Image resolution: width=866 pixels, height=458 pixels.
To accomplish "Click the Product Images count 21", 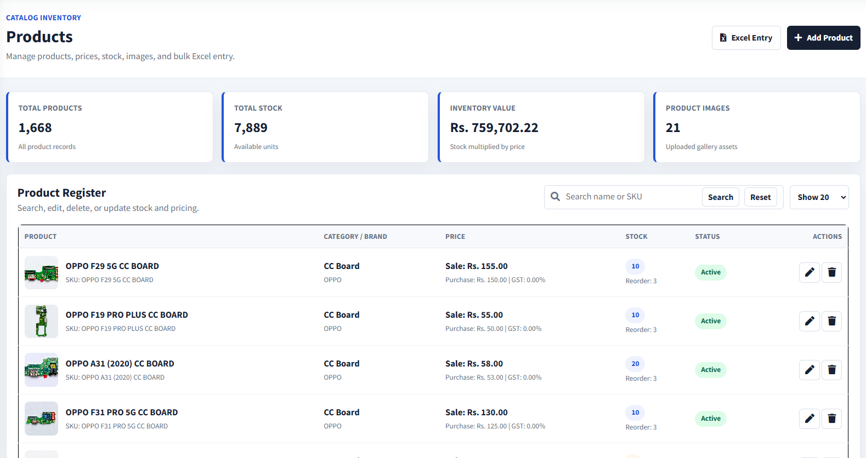I will 673,128.
